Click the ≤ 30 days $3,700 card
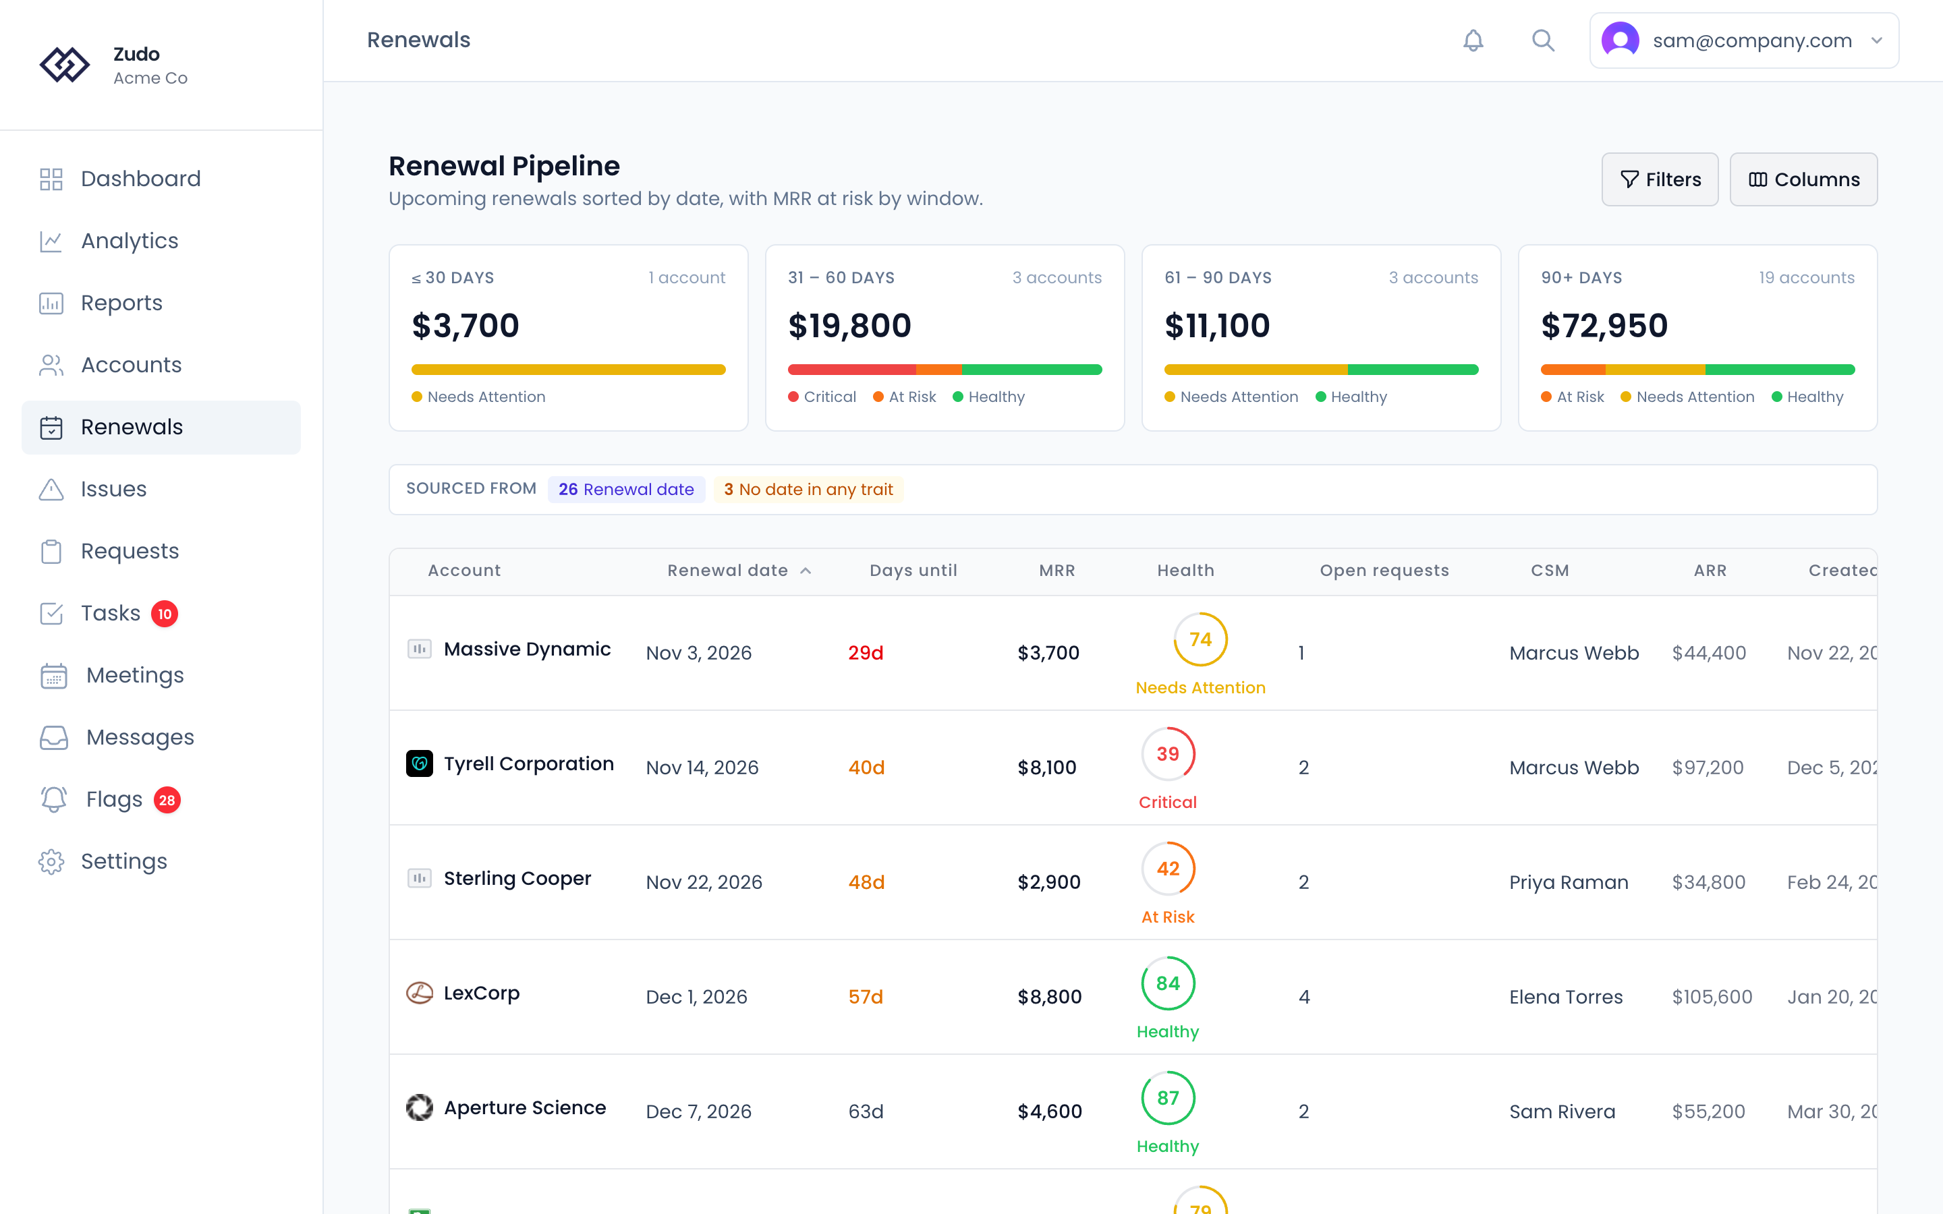The image size is (1943, 1214). coord(569,338)
